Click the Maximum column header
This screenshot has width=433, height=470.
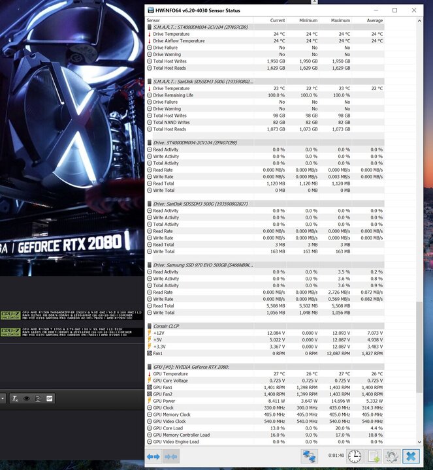tap(340, 20)
